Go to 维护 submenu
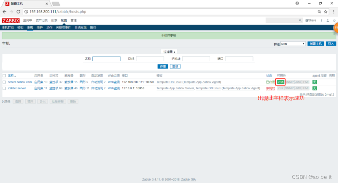The image size is (338, 183). pyautogui.click(x=40, y=27)
